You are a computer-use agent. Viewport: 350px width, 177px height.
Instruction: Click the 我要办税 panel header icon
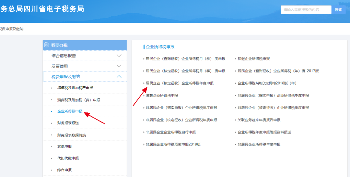click(x=47, y=45)
